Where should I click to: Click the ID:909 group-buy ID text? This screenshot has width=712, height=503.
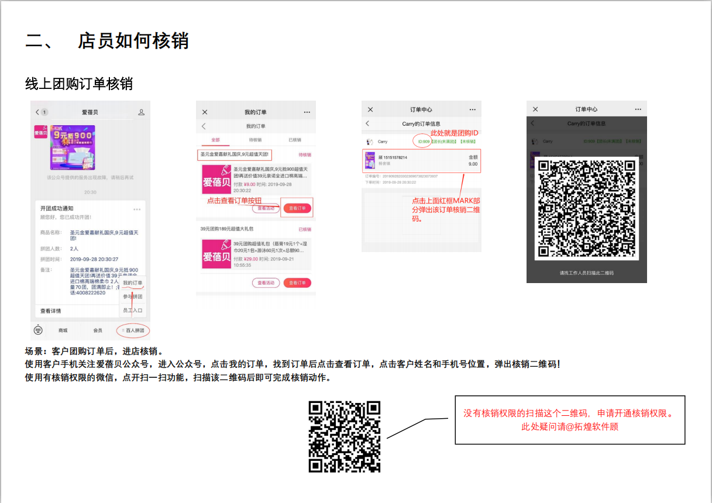point(424,142)
